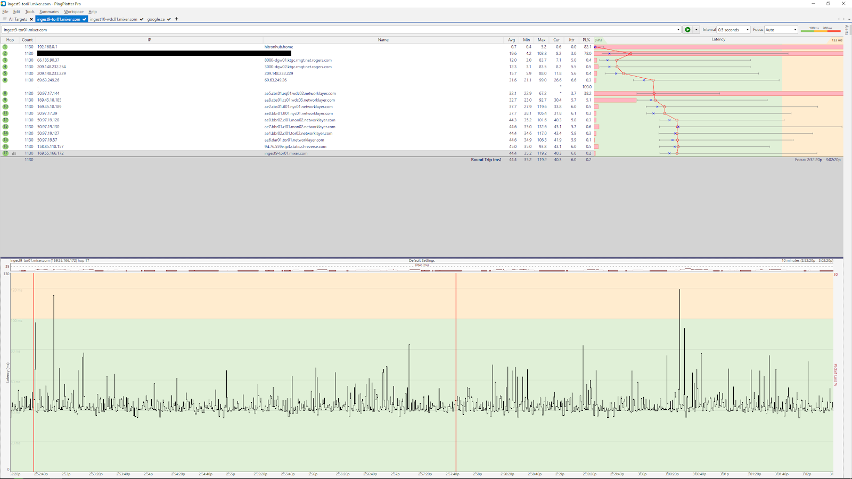Image resolution: width=852 pixels, height=479 pixels.
Task: Click the Jttr column header
Action: (571, 40)
